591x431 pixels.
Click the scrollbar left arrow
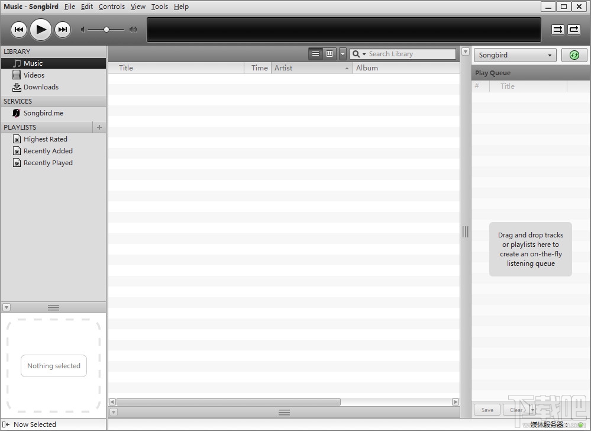(x=112, y=402)
